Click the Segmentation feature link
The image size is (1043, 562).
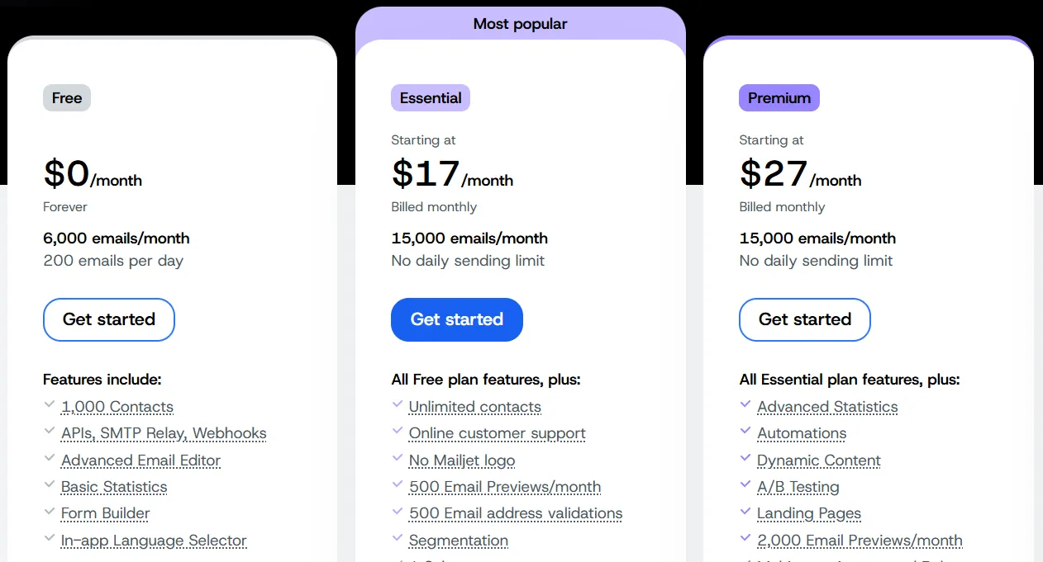click(x=458, y=541)
